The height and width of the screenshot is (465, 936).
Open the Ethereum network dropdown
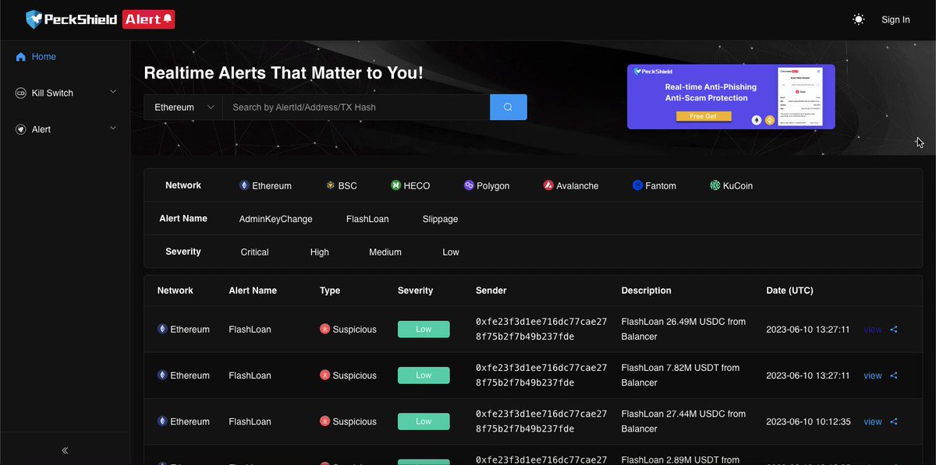[183, 107]
